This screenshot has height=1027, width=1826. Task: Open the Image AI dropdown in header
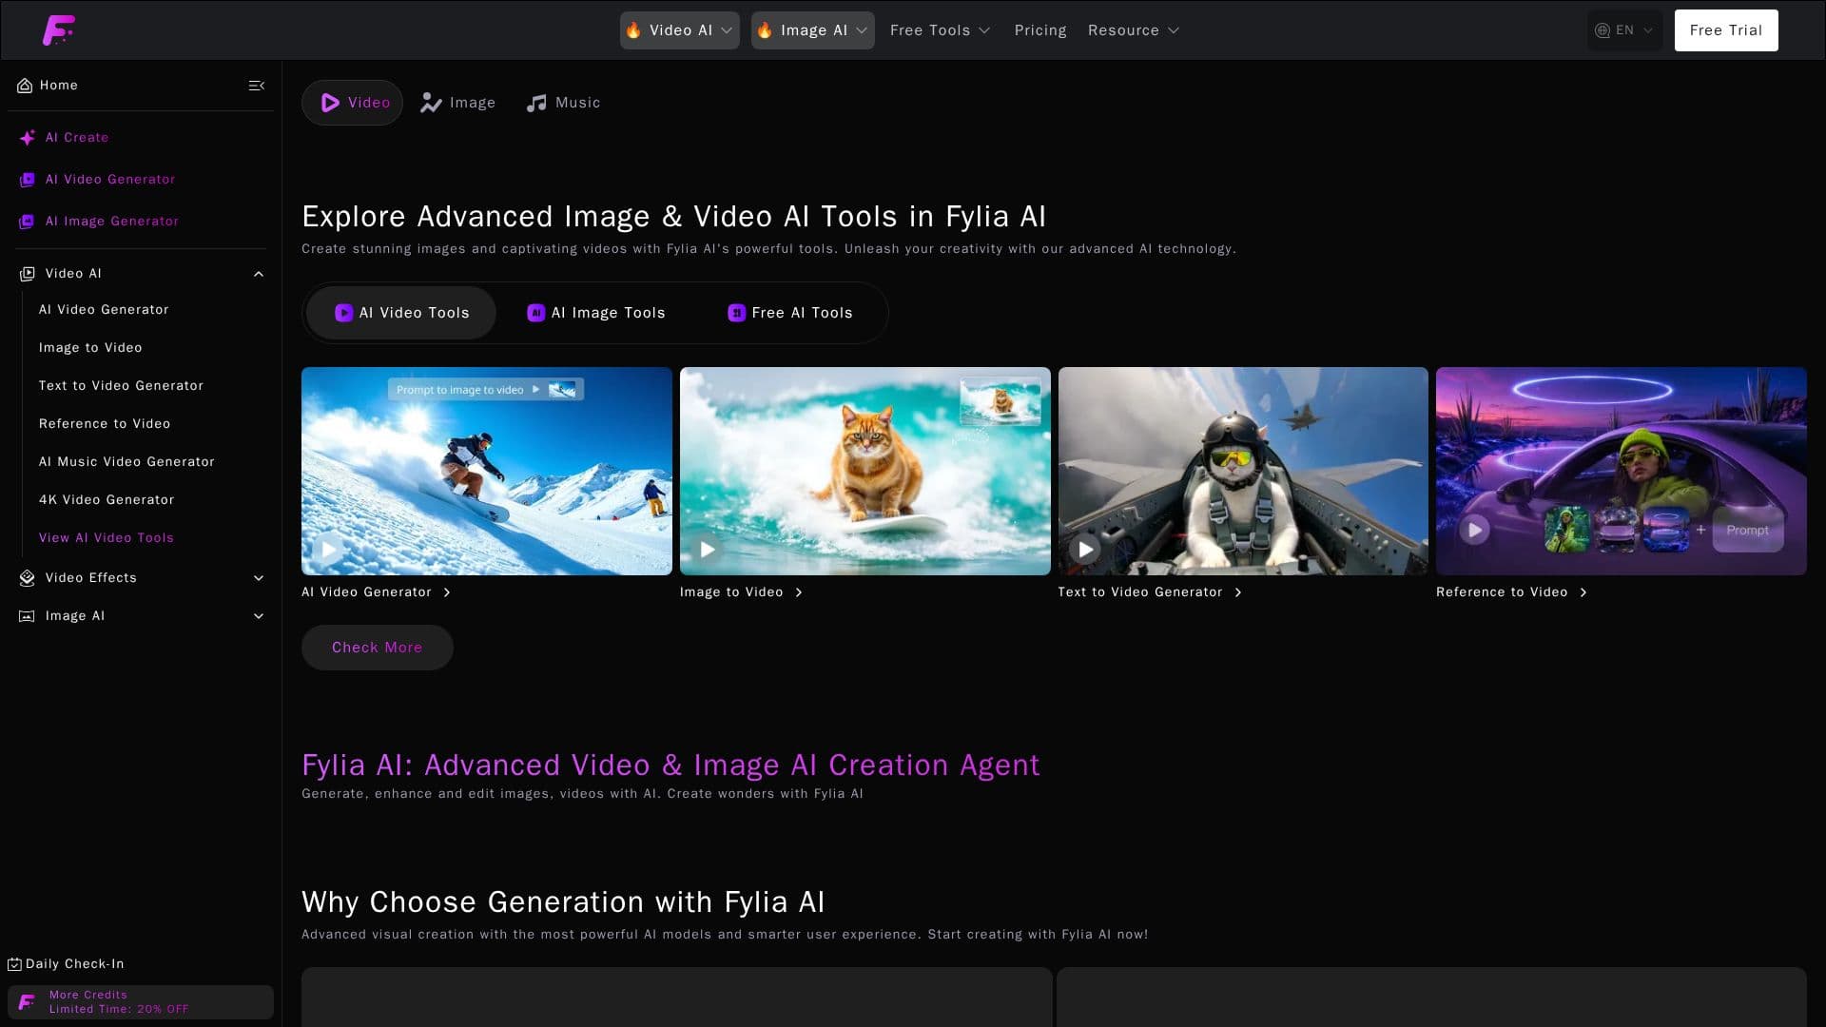coord(812,30)
